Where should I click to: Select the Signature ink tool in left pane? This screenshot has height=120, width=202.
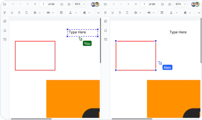click(x=85, y=13)
